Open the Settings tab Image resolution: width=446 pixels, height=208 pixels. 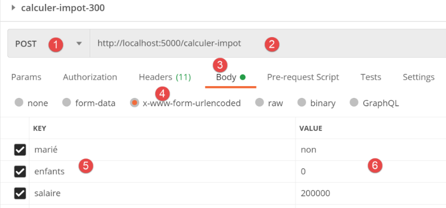418,77
